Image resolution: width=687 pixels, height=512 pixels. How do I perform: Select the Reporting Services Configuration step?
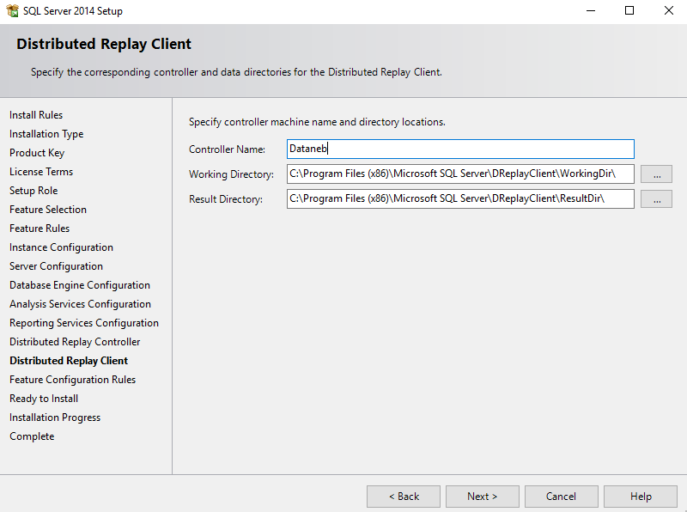point(84,323)
